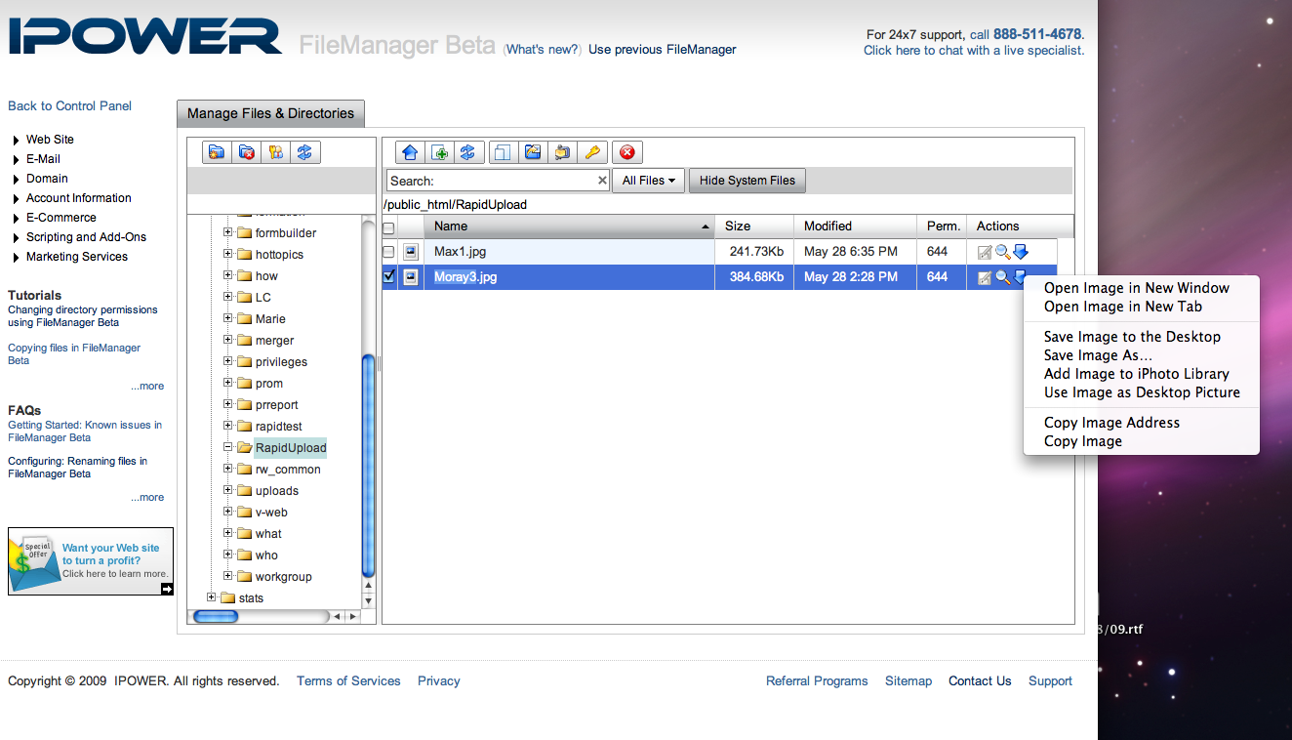Choose Copy Image from the context menu
Viewport: 1292px width, 740px height.
[1082, 441]
